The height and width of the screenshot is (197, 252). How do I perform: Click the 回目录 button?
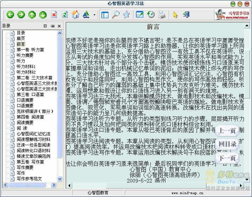coord(227,144)
